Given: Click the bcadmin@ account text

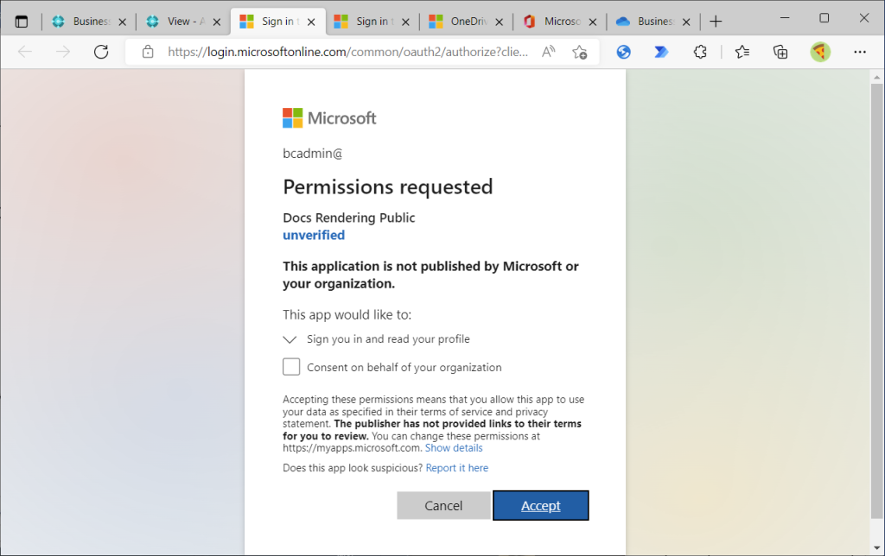Looking at the screenshot, I should coord(313,154).
